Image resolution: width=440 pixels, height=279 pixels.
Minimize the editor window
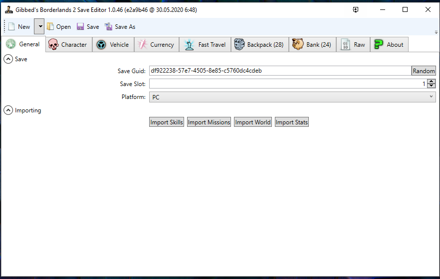tap(383, 9)
